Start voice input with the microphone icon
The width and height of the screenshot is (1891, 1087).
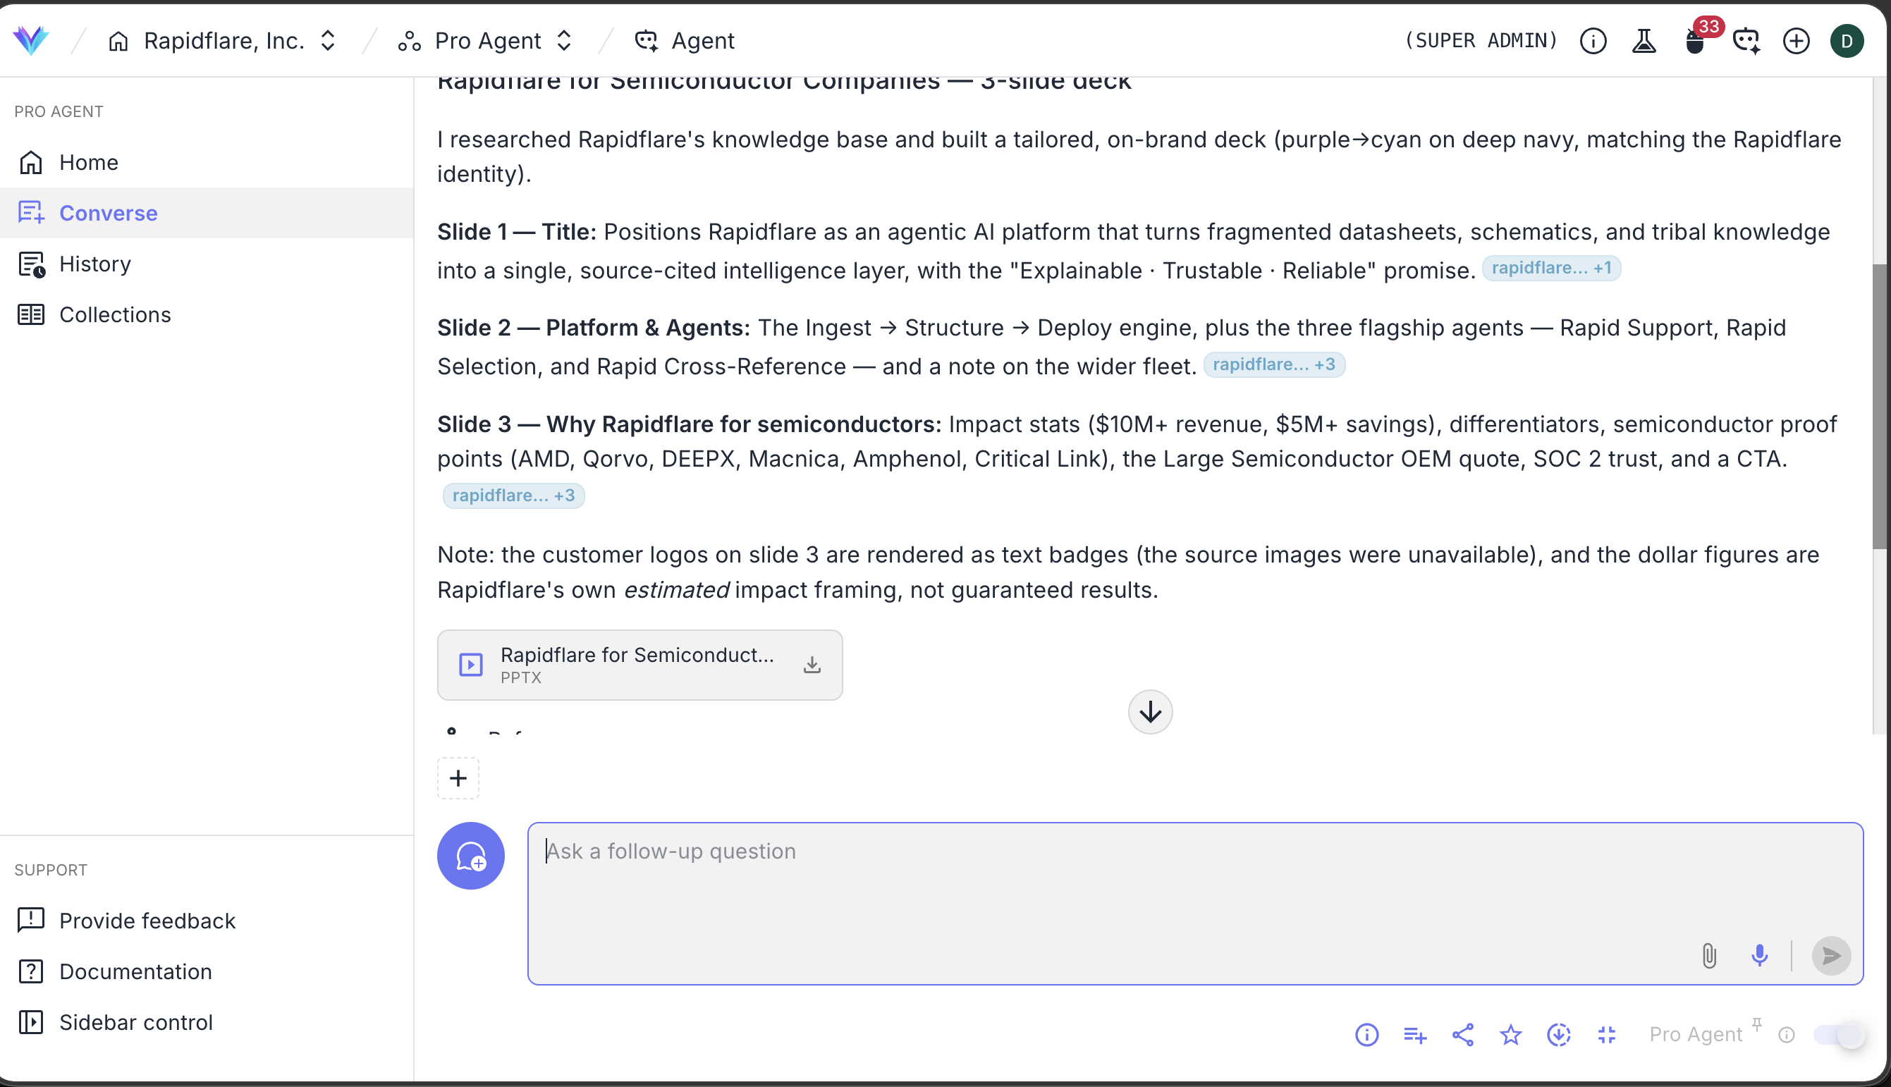pos(1760,956)
